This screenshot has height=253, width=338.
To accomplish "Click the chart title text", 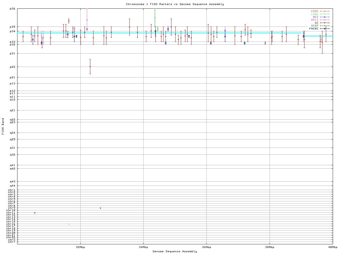I will pyautogui.click(x=175, y=4).
